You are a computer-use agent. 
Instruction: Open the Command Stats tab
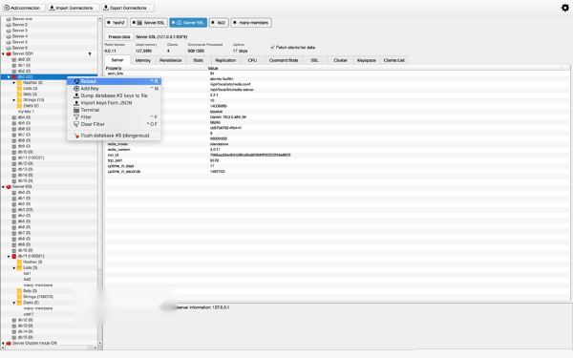[284, 60]
